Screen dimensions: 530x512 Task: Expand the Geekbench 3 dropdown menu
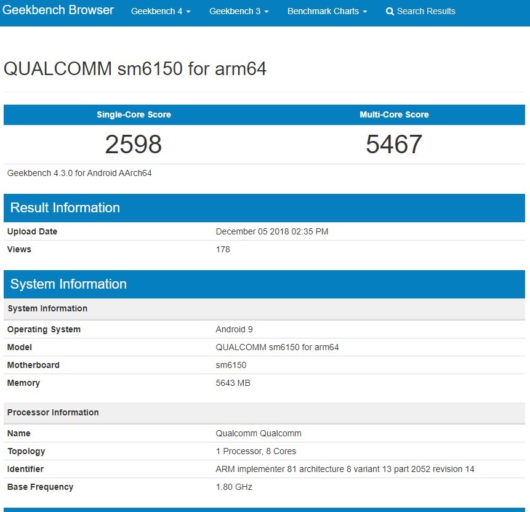[x=239, y=11]
